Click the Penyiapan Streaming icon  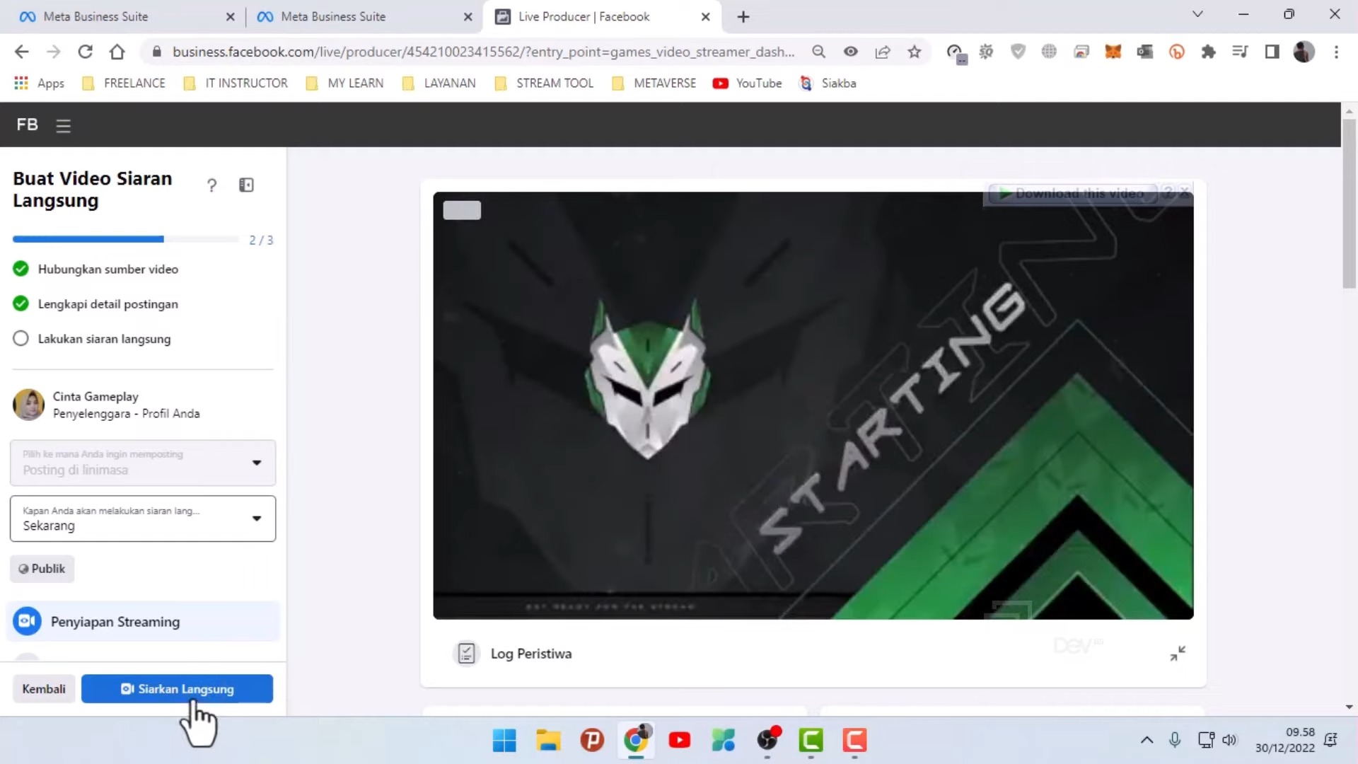(27, 621)
